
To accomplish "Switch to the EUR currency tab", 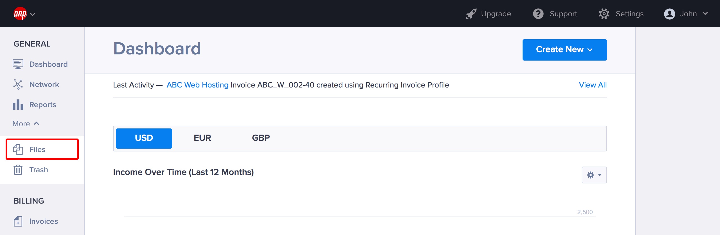I will (x=202, y=138).
